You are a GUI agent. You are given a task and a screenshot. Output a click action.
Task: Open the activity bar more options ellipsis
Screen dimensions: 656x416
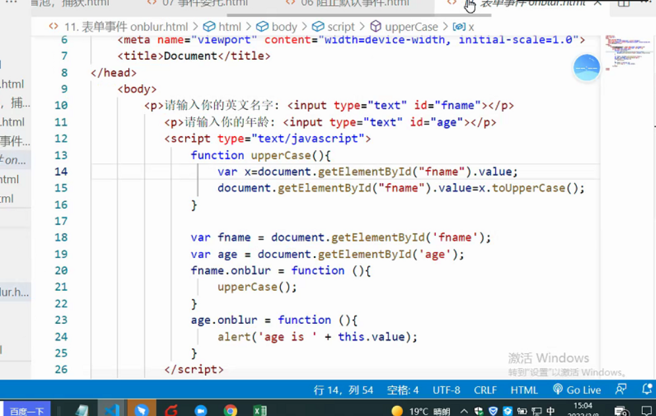11,3
